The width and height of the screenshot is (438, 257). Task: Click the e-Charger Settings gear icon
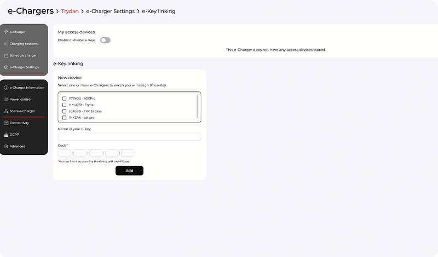(x=6, y=67)
